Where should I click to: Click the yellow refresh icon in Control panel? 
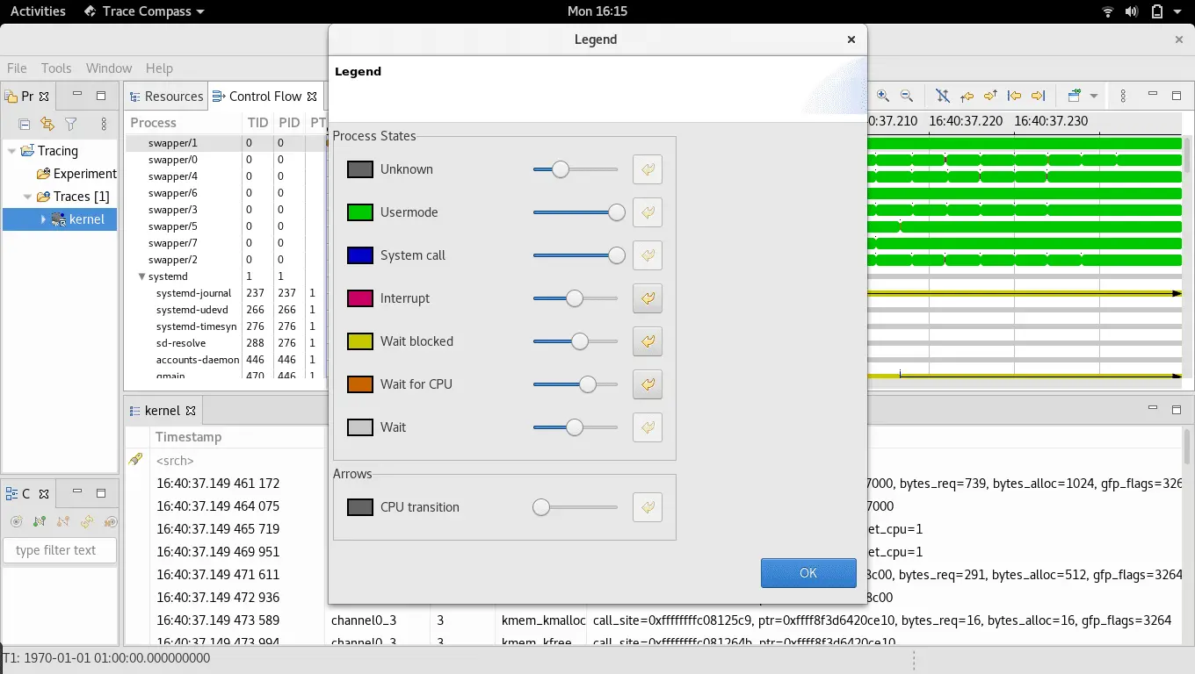[87, 521]
